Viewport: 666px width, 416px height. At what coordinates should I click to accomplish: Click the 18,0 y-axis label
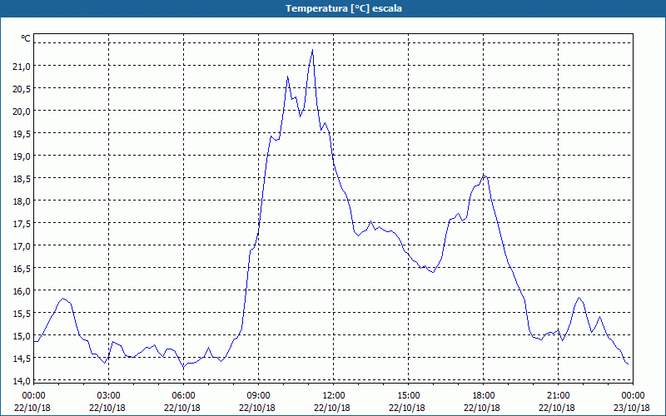pyautogui.click(x=23, y=201)
